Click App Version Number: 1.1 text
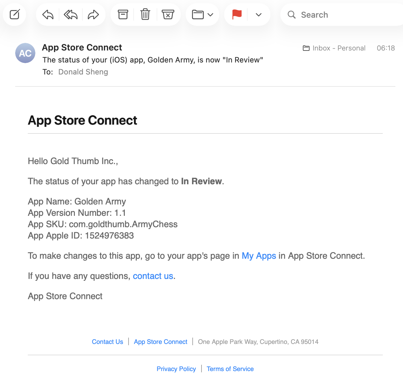The height and width of the screenshot is (390, 403). point(77,213)
